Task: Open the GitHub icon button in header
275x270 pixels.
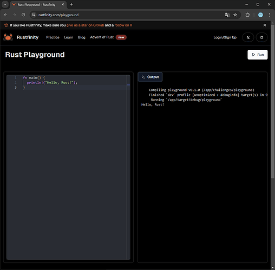Action: pyautogui.click(x=261, y=37)
